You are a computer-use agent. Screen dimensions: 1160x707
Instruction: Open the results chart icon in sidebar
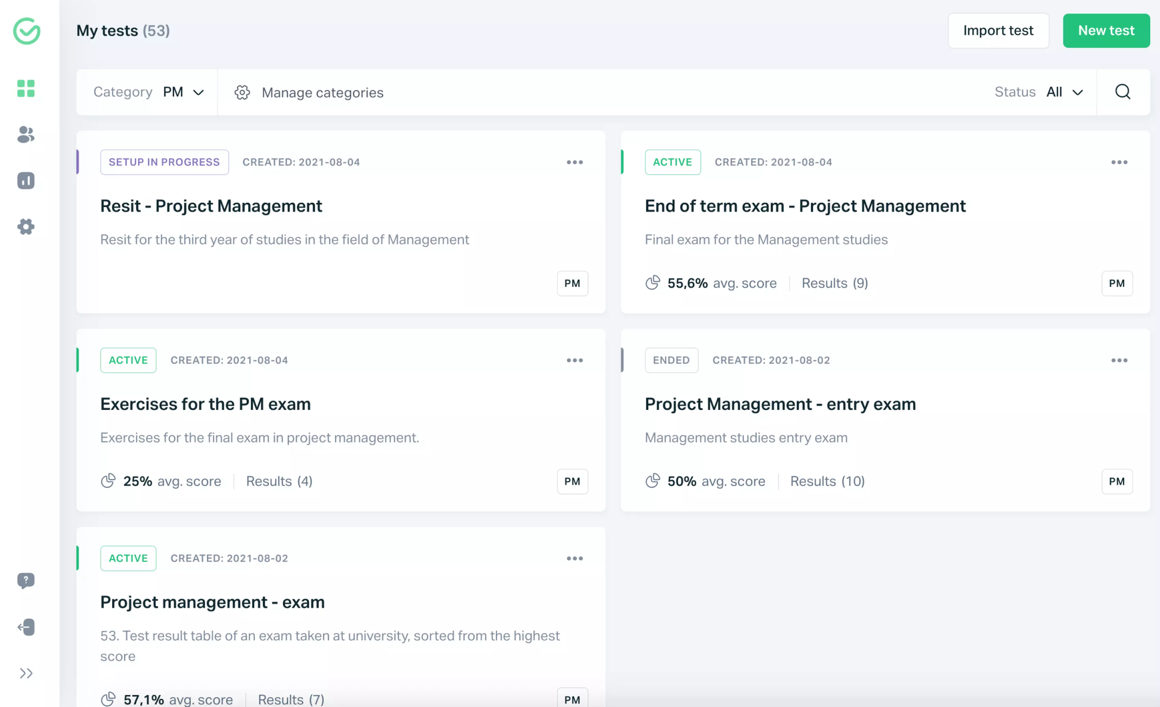pyautogui.click(x=26, y=180)
